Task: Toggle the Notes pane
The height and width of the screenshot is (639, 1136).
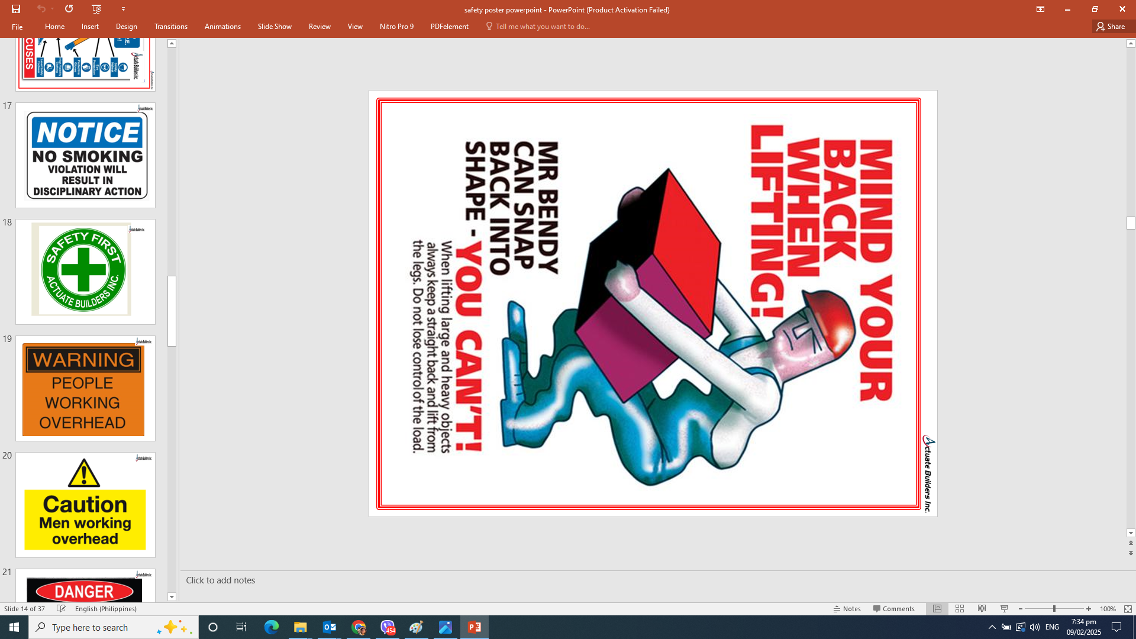Action: click(847, 609)
